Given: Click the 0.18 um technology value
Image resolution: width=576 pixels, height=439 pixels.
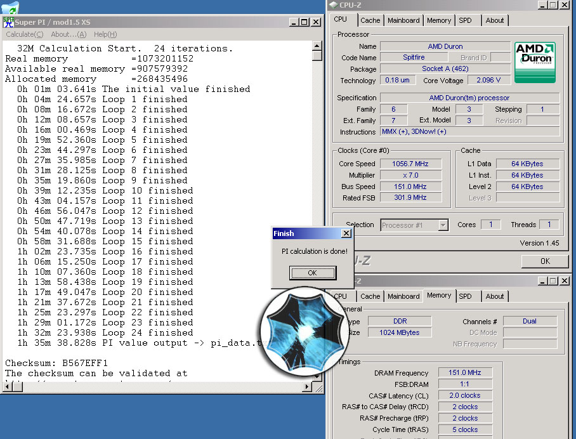Looking at the screenshot, I should pos(398,80).
